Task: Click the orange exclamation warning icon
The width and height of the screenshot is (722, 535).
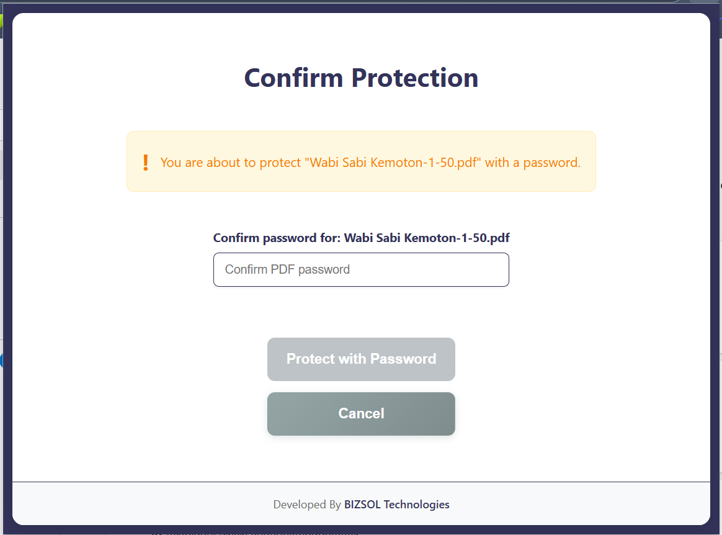Action: click(146, 163)
